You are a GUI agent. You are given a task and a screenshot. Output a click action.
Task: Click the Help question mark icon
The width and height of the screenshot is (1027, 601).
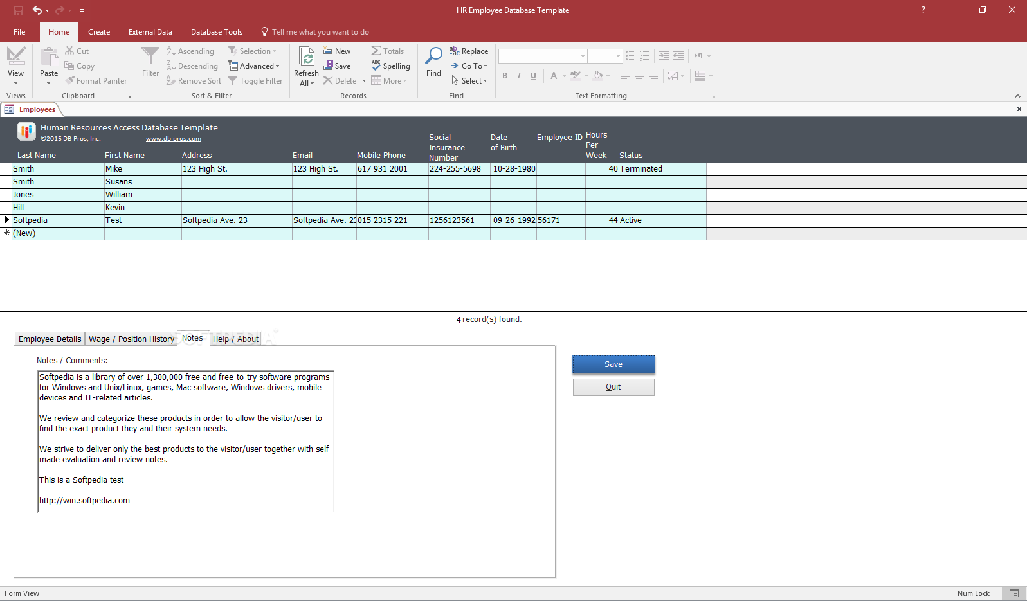click(x=923, y=10)
